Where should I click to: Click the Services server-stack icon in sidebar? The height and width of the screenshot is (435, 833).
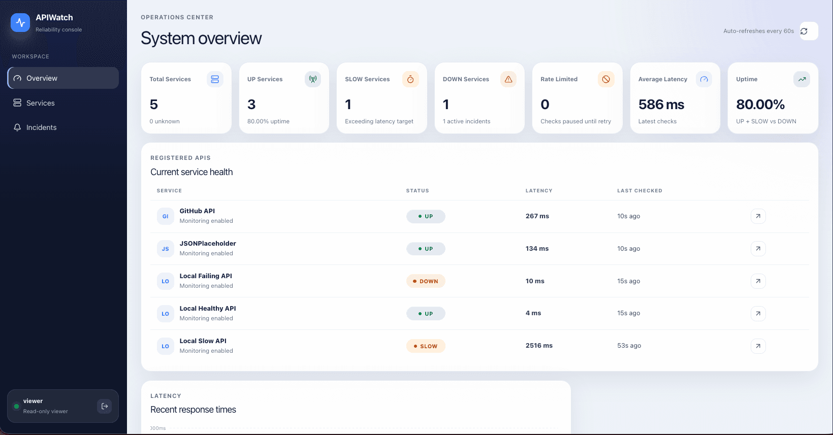coord(17,103)
